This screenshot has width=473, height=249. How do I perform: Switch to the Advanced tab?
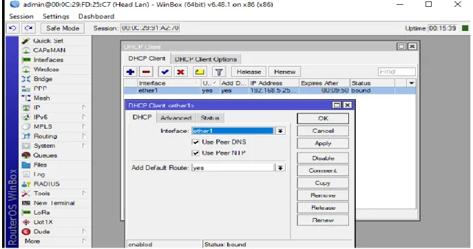[176, 118]
